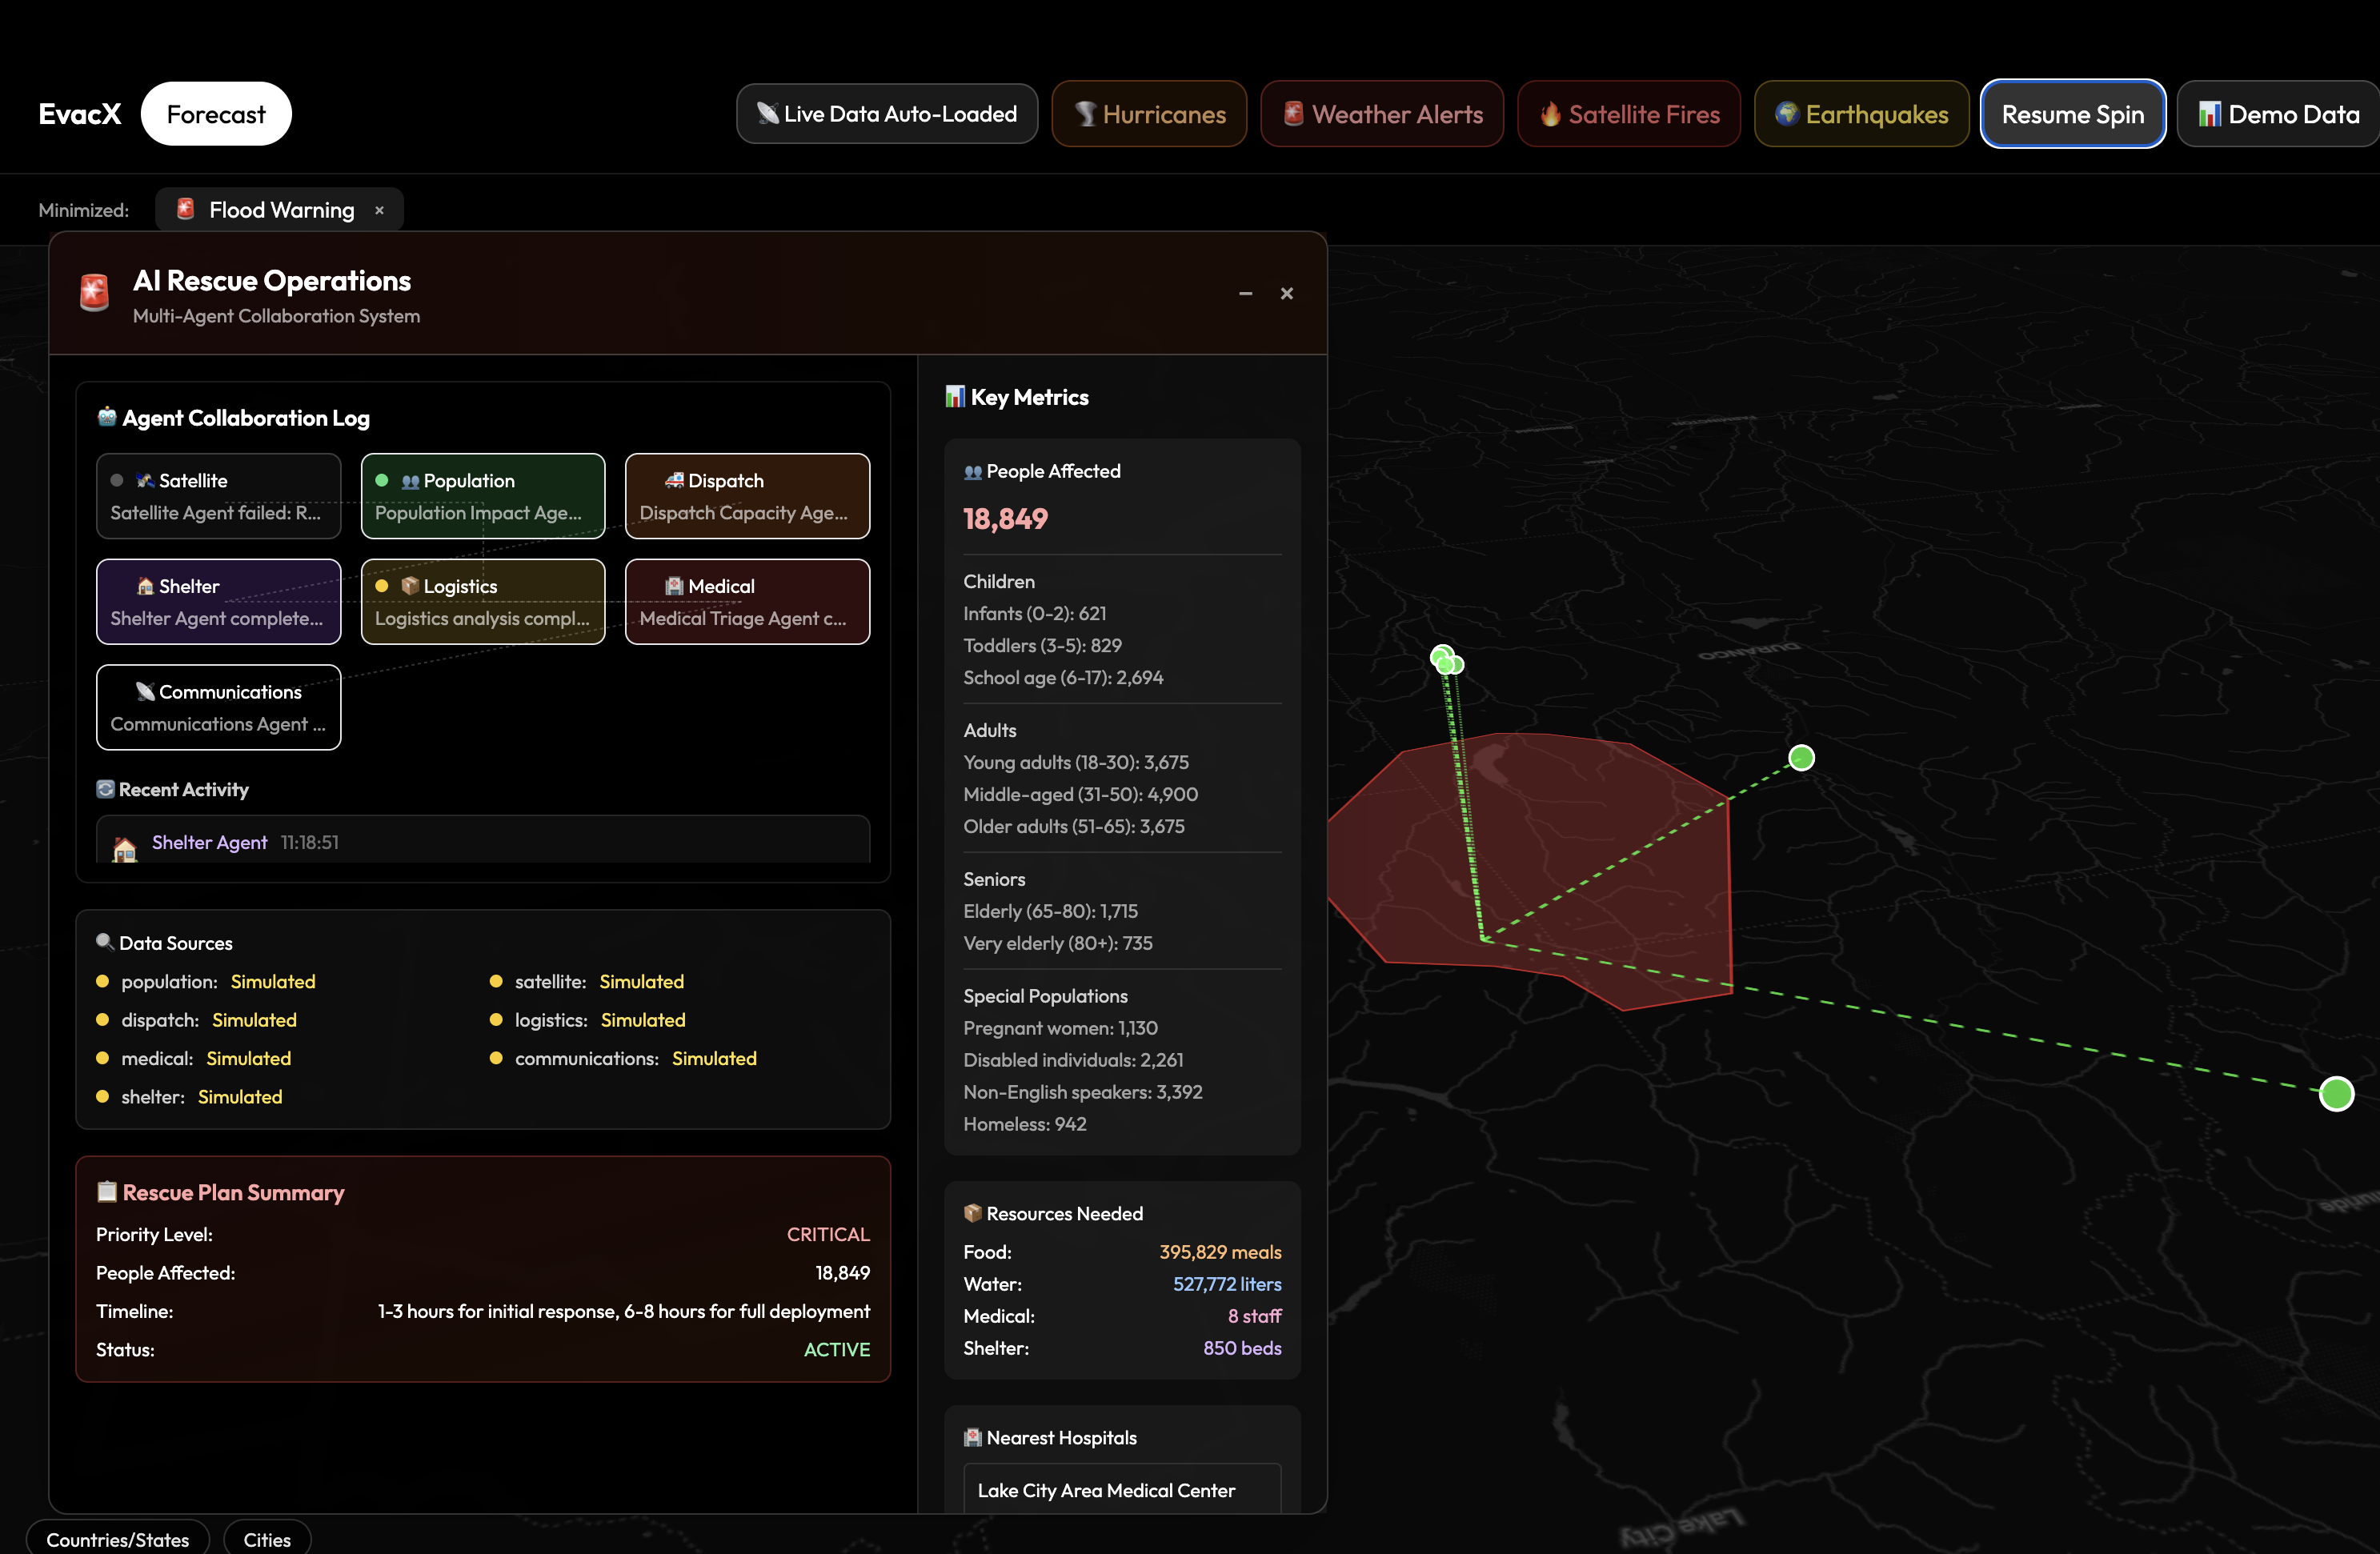Select the Logistics agent card
The height and width of the screenshot is (1554, 2380).
[x=482, y=602]
